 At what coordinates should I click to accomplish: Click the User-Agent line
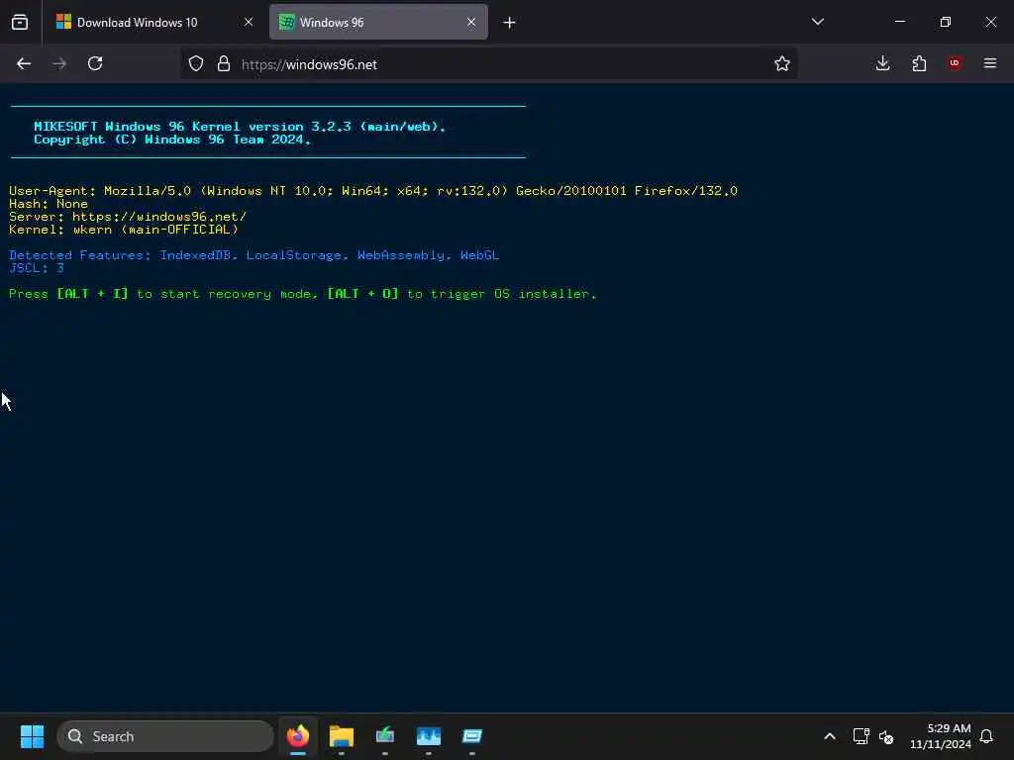(373, 191)
